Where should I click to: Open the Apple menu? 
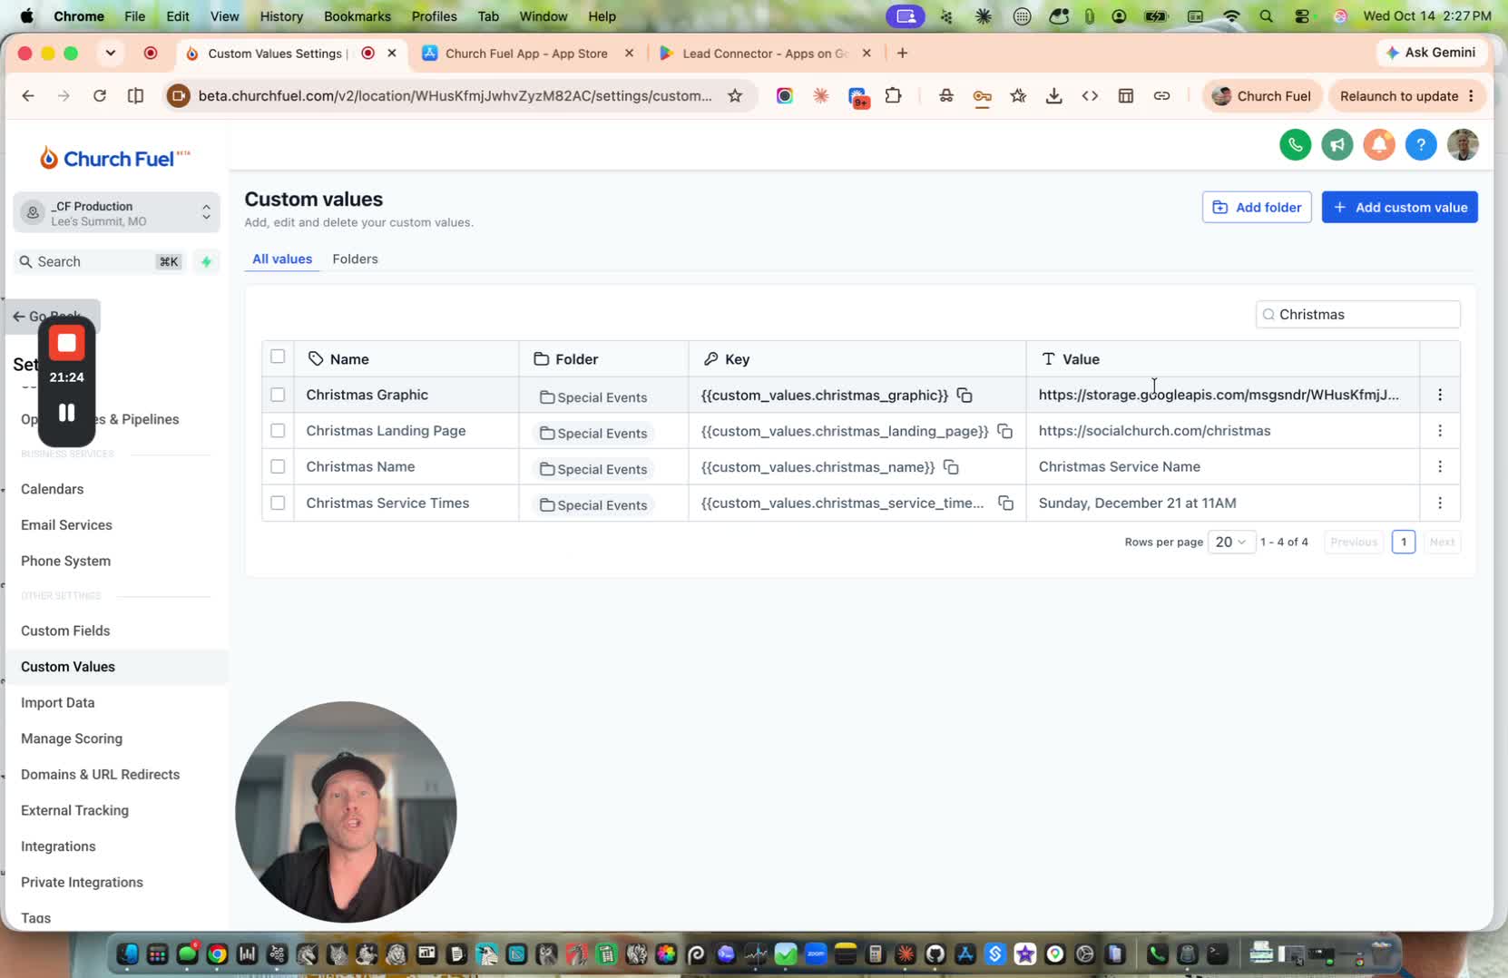[x=26, y=16]
